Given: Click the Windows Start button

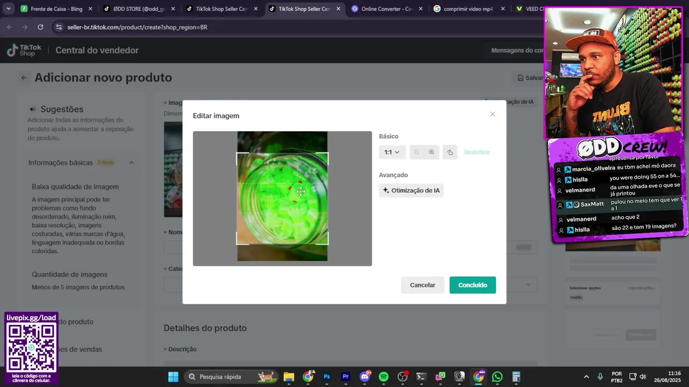Looking at the screenshot, I should 173,377.
